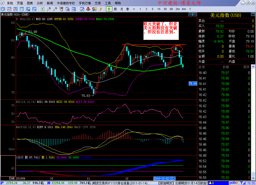
Task: Switch to 1-minute period
Action: click(140, 9)
